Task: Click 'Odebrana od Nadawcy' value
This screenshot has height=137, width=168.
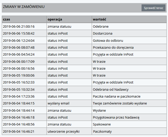Action: pyautogui.click(x=110, y=90)
